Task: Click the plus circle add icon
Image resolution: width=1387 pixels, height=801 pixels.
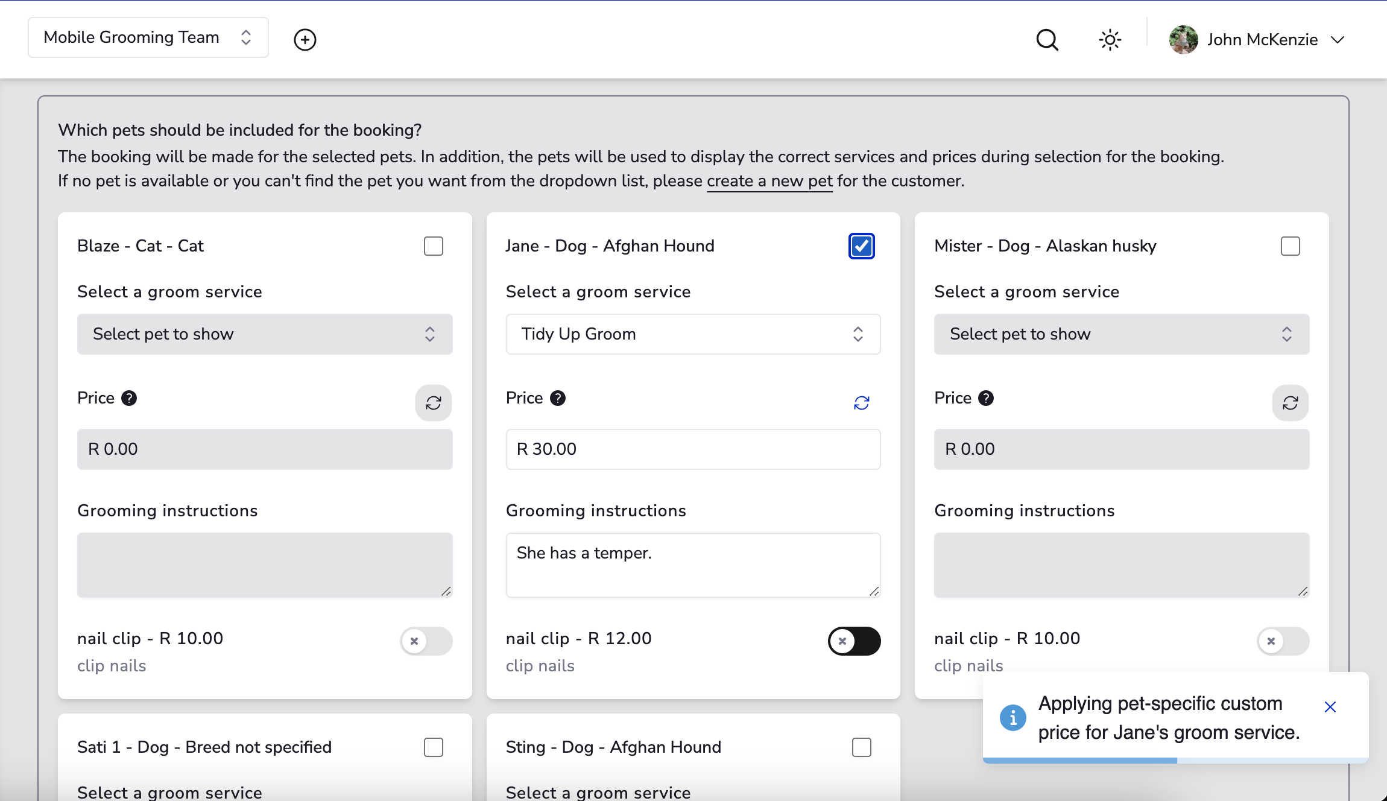Action: (x=305, y=40)
